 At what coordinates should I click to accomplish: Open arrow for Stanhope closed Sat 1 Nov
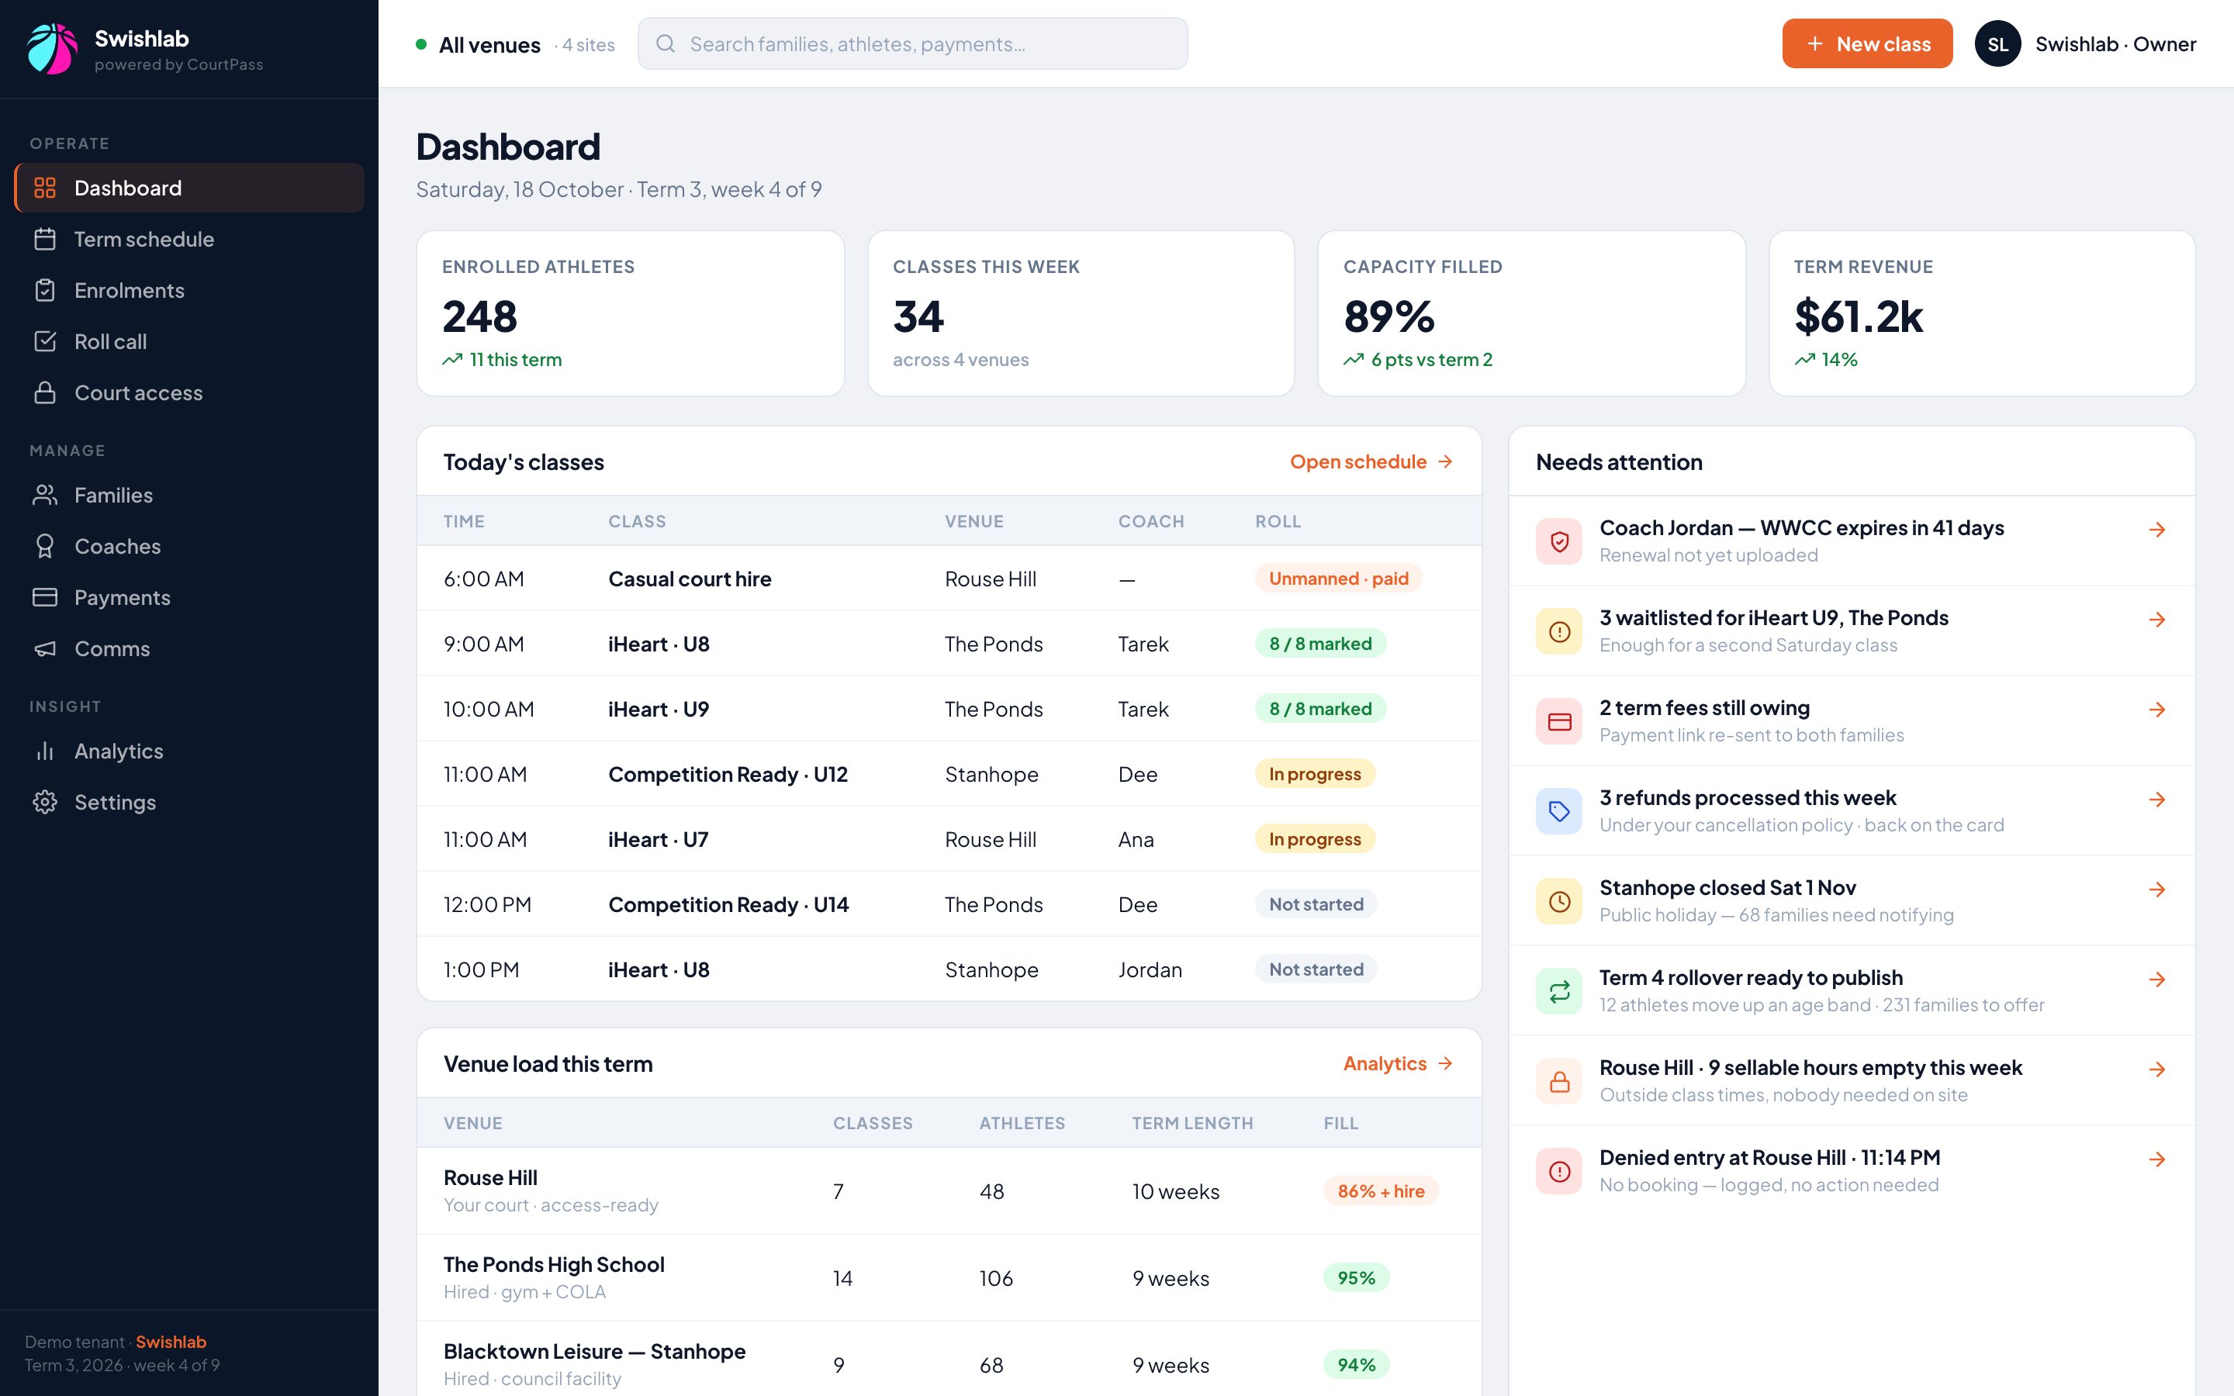(x=2156, y=889)
